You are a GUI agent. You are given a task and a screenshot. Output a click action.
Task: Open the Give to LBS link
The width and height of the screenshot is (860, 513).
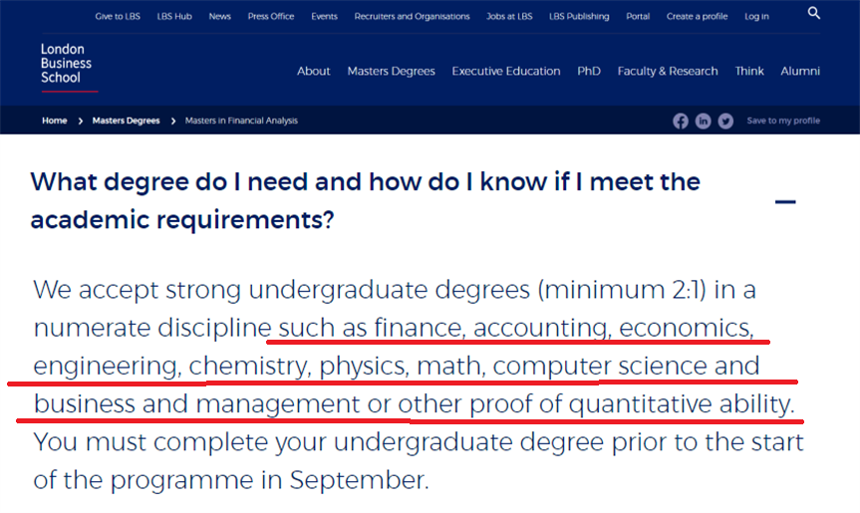click(x=118, y=17)
